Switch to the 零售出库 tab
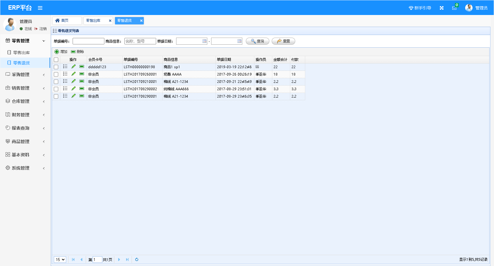 (94, 21)
